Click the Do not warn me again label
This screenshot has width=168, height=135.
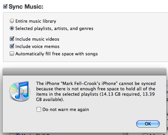[66, 110]
